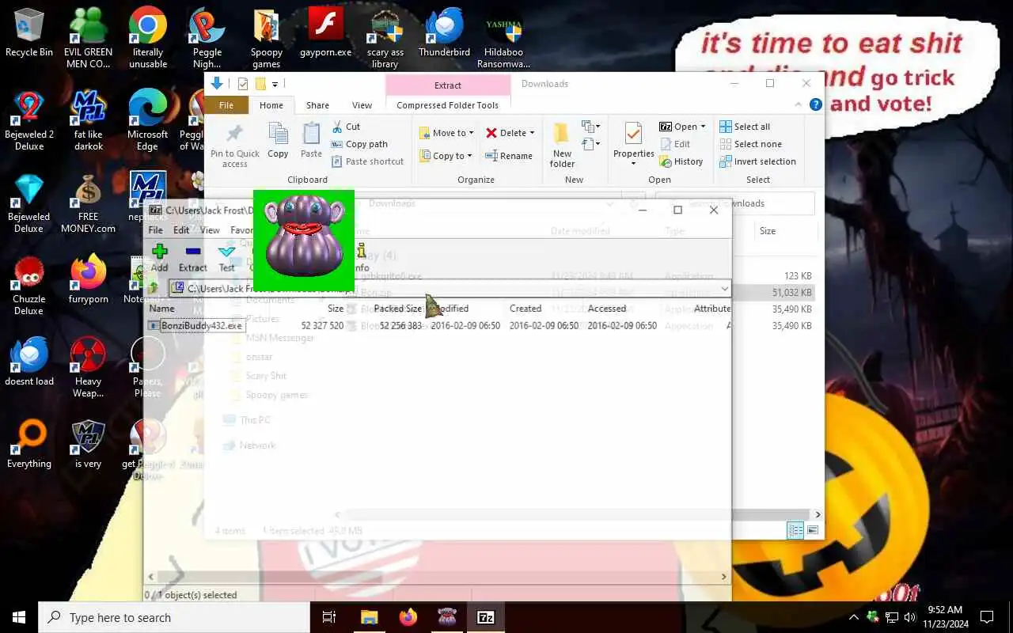Open the Spoopy games desktop folder

click(x=267, y=38)
